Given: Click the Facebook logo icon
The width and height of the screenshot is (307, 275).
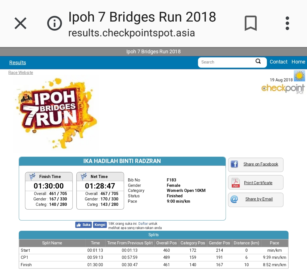Looking at the screenshot, I should click(x=234, y=164).
